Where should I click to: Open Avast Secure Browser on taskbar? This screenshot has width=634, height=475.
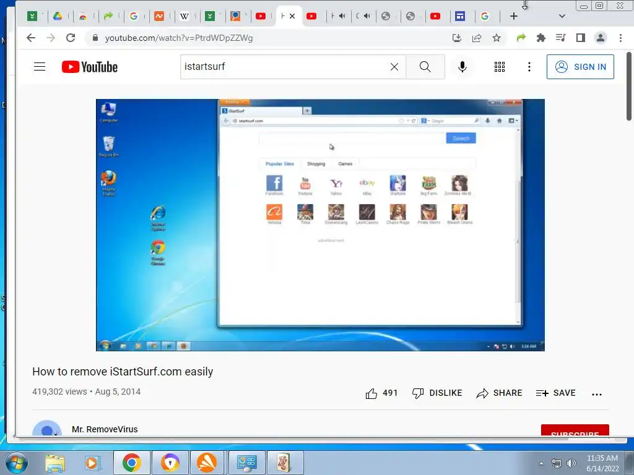tap(170, 463)
